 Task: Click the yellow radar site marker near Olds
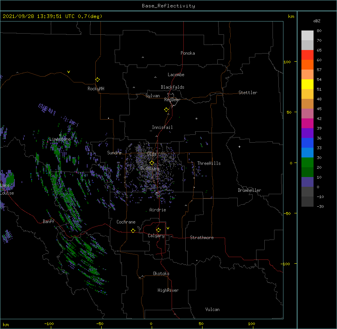click(152, 163)
